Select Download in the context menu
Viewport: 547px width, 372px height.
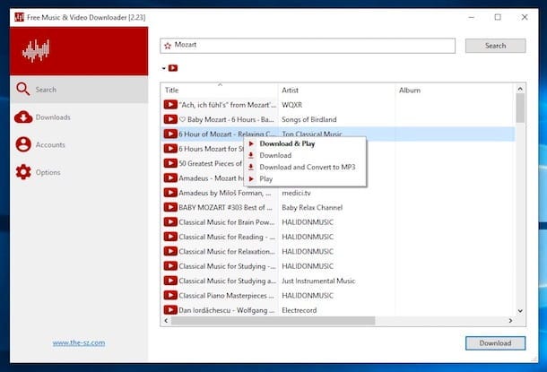click(x=275, y=155)
